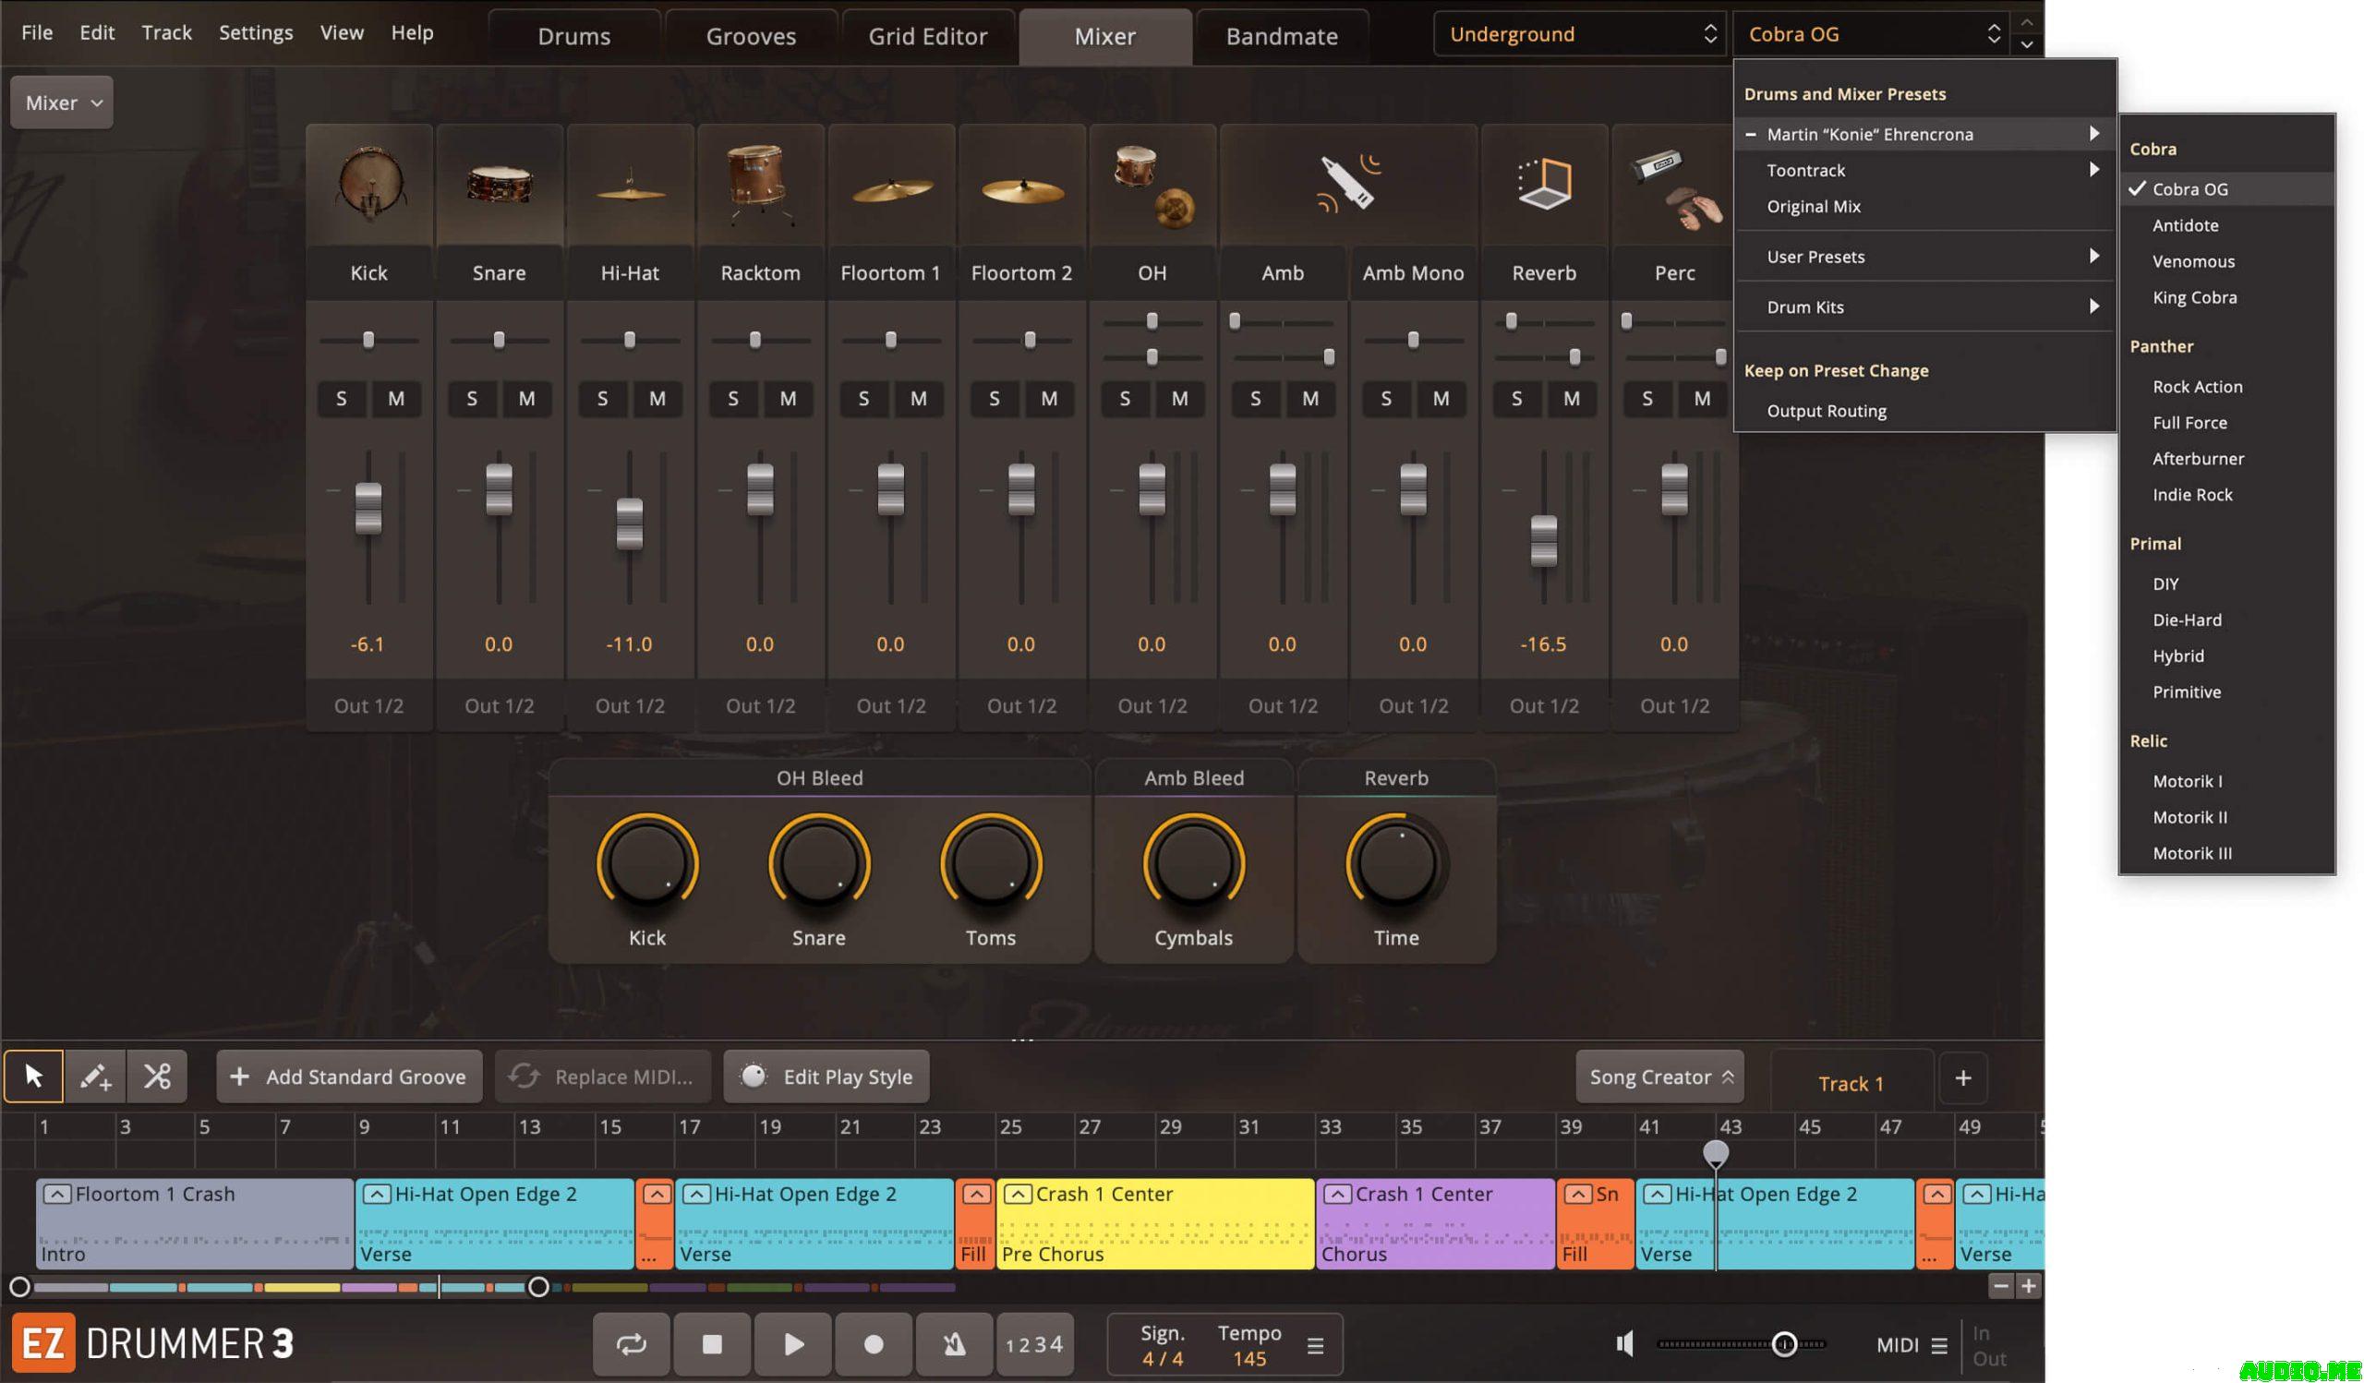The height and width of the screenshot is (1383, 2364).
Task: Click the Floortom 2 cymbal icon
Action: coord(1021,189)
